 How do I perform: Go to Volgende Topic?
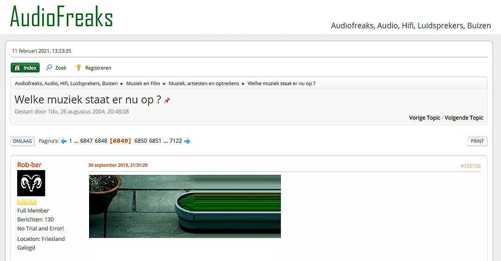tap(464, 118)
